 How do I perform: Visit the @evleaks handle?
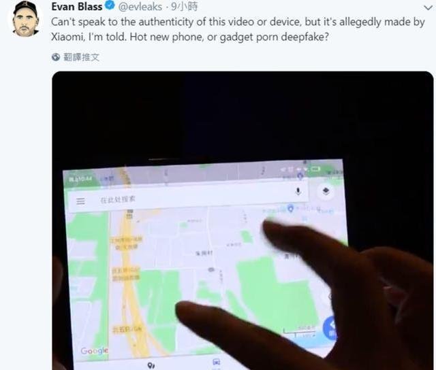click(x=140, y=6)
